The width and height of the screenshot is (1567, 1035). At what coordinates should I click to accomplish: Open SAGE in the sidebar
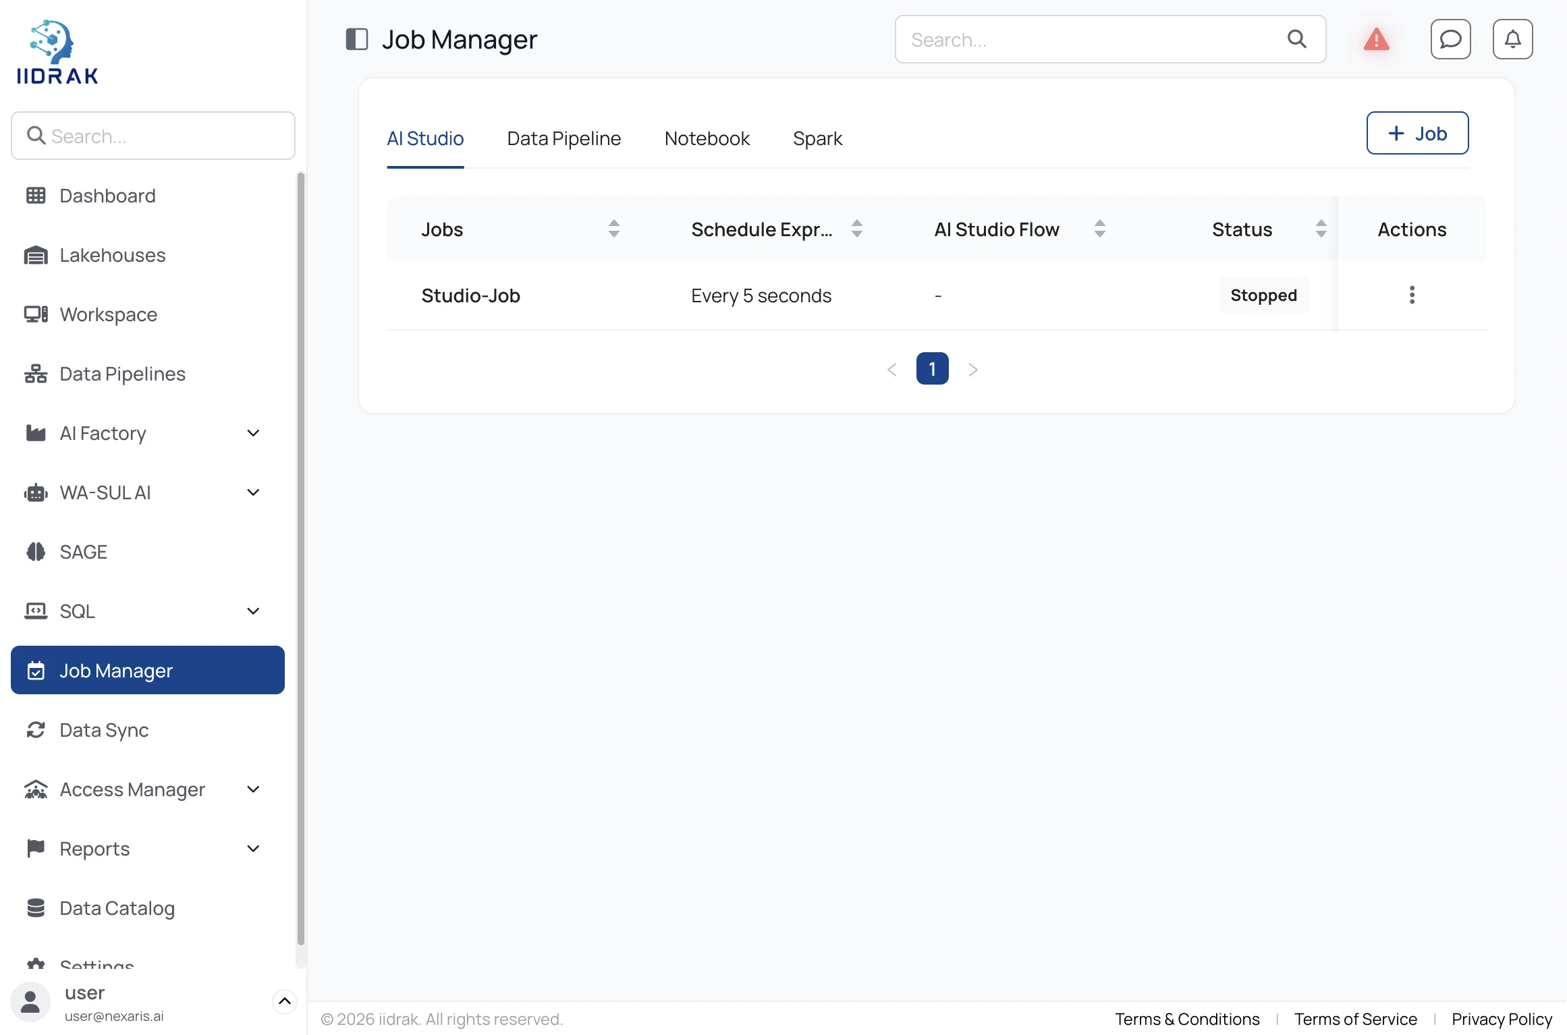(x=148, y=552)
